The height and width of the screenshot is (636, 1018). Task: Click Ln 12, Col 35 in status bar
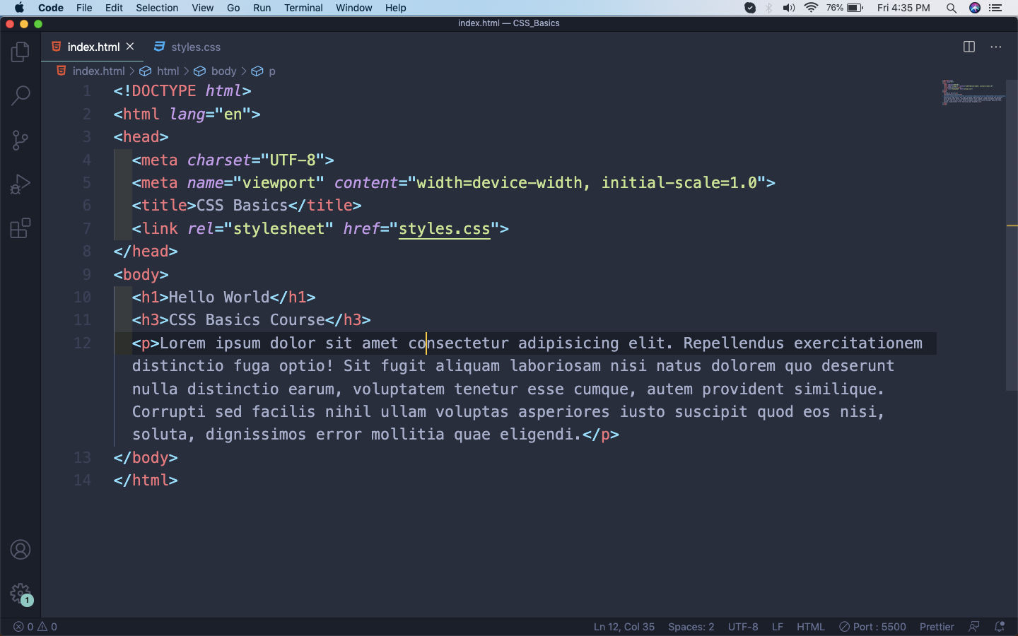click(x=624, y=627)
